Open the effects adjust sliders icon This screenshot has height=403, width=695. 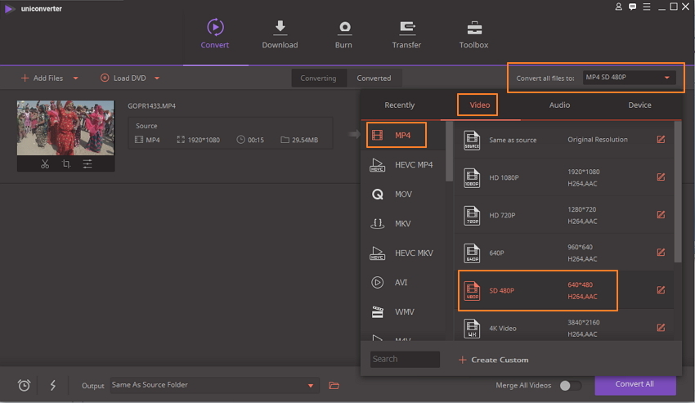(x=87, y=164)
